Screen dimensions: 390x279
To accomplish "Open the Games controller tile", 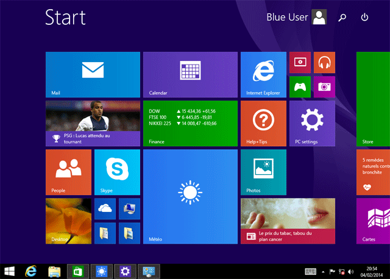I will point(300,87).
